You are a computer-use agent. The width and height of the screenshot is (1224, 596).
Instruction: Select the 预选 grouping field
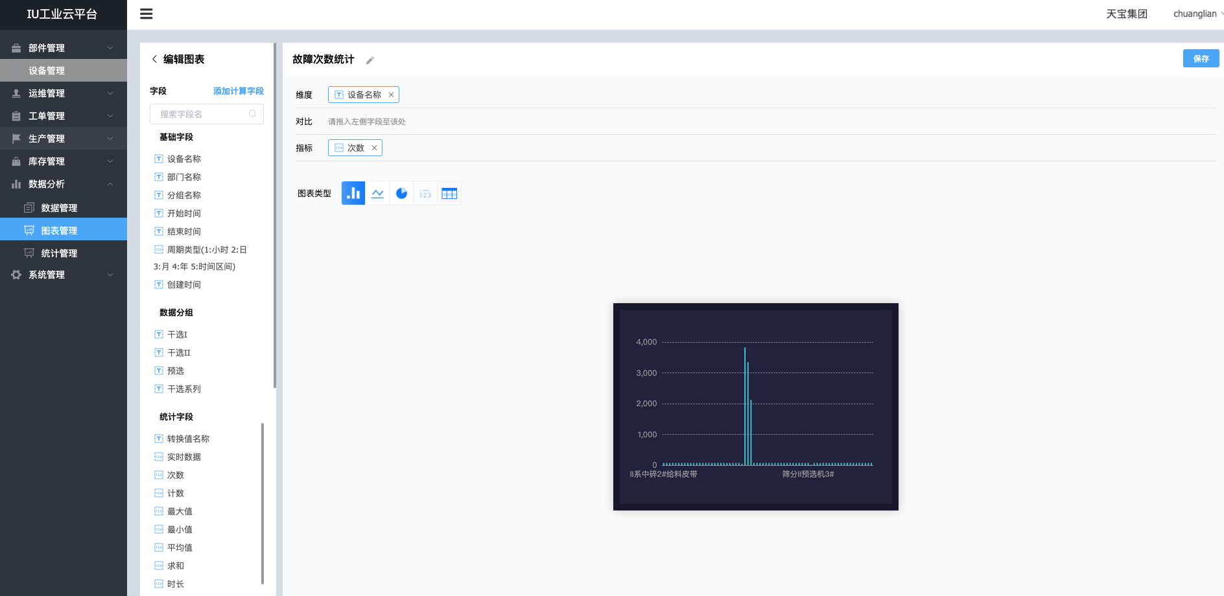click(x=169, y=371)
